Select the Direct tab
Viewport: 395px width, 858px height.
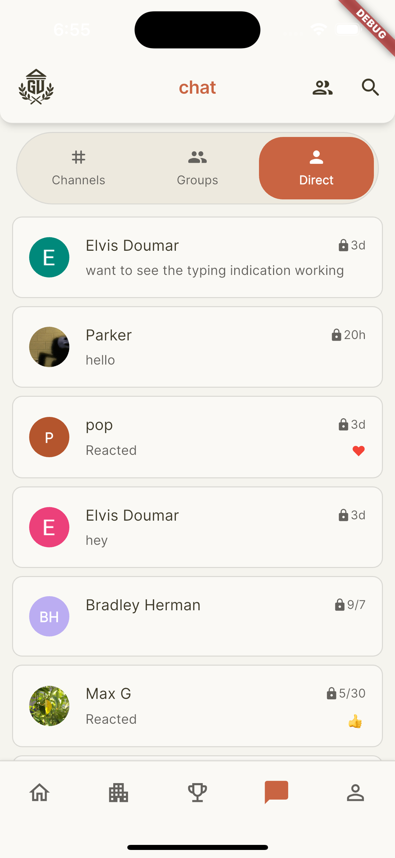[x=316, y=168]
